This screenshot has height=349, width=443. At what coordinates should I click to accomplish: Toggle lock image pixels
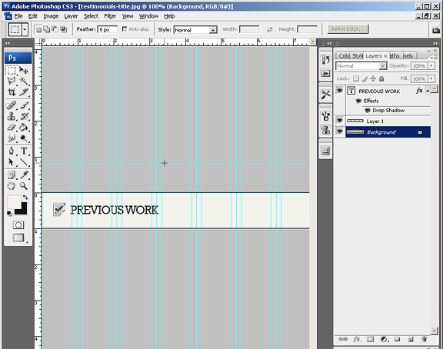click(x=365, y=78)
